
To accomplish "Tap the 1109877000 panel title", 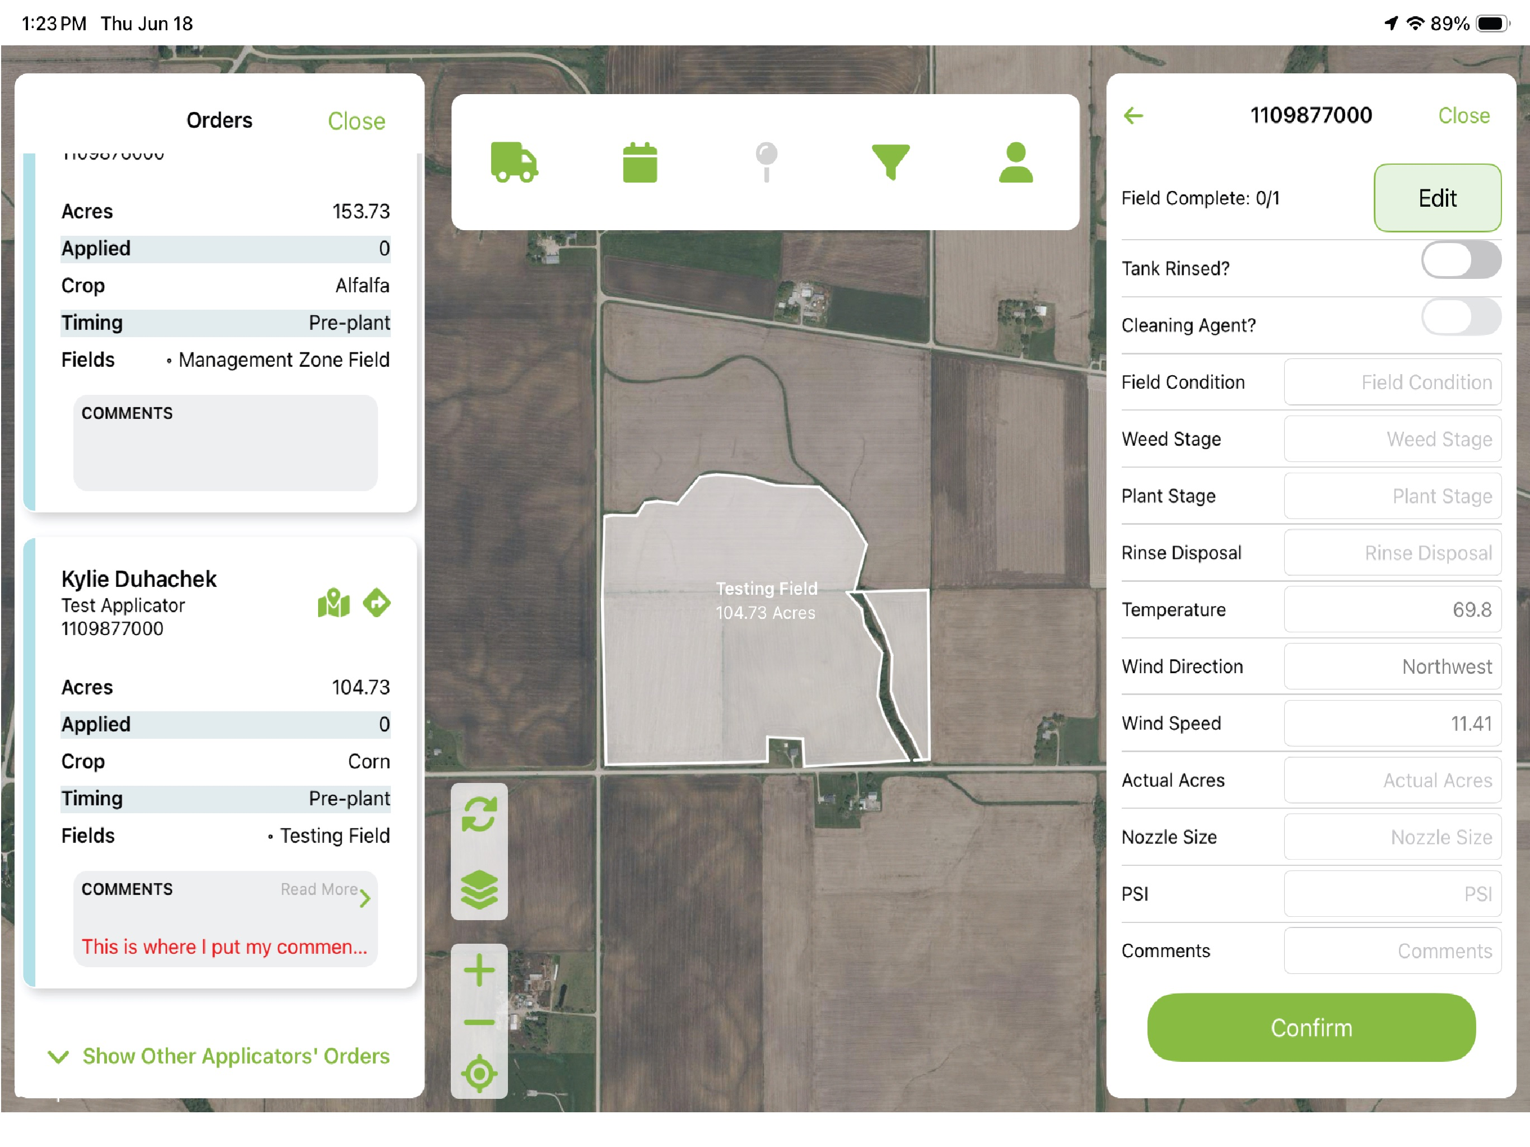I will click(1310, 115).
